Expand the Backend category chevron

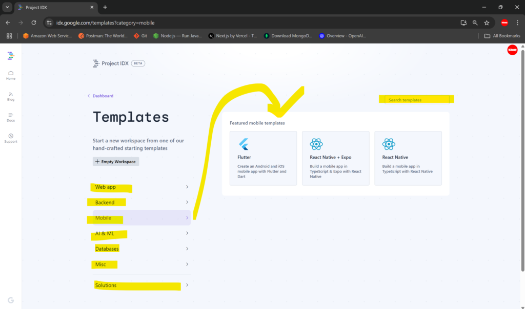187,202
